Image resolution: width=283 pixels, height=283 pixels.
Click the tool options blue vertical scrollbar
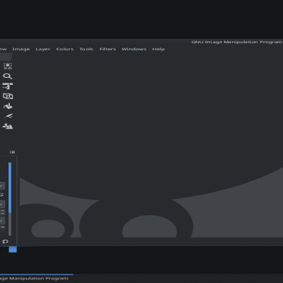coord(10,187)
